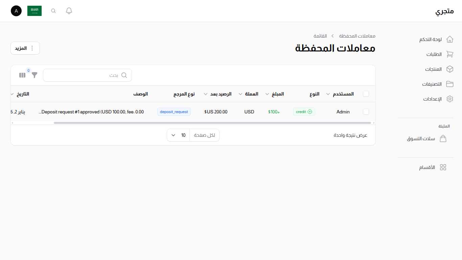Navigate to القائمة via breadcrumb link

320,36
